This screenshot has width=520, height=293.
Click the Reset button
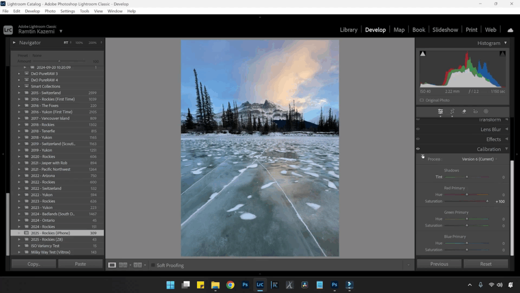[485, 263]
